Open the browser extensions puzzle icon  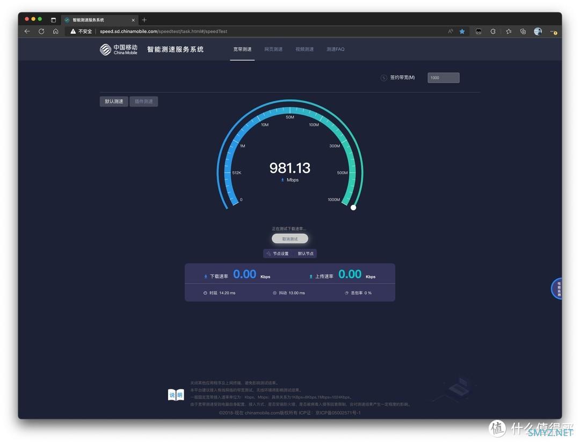[493, 32]
